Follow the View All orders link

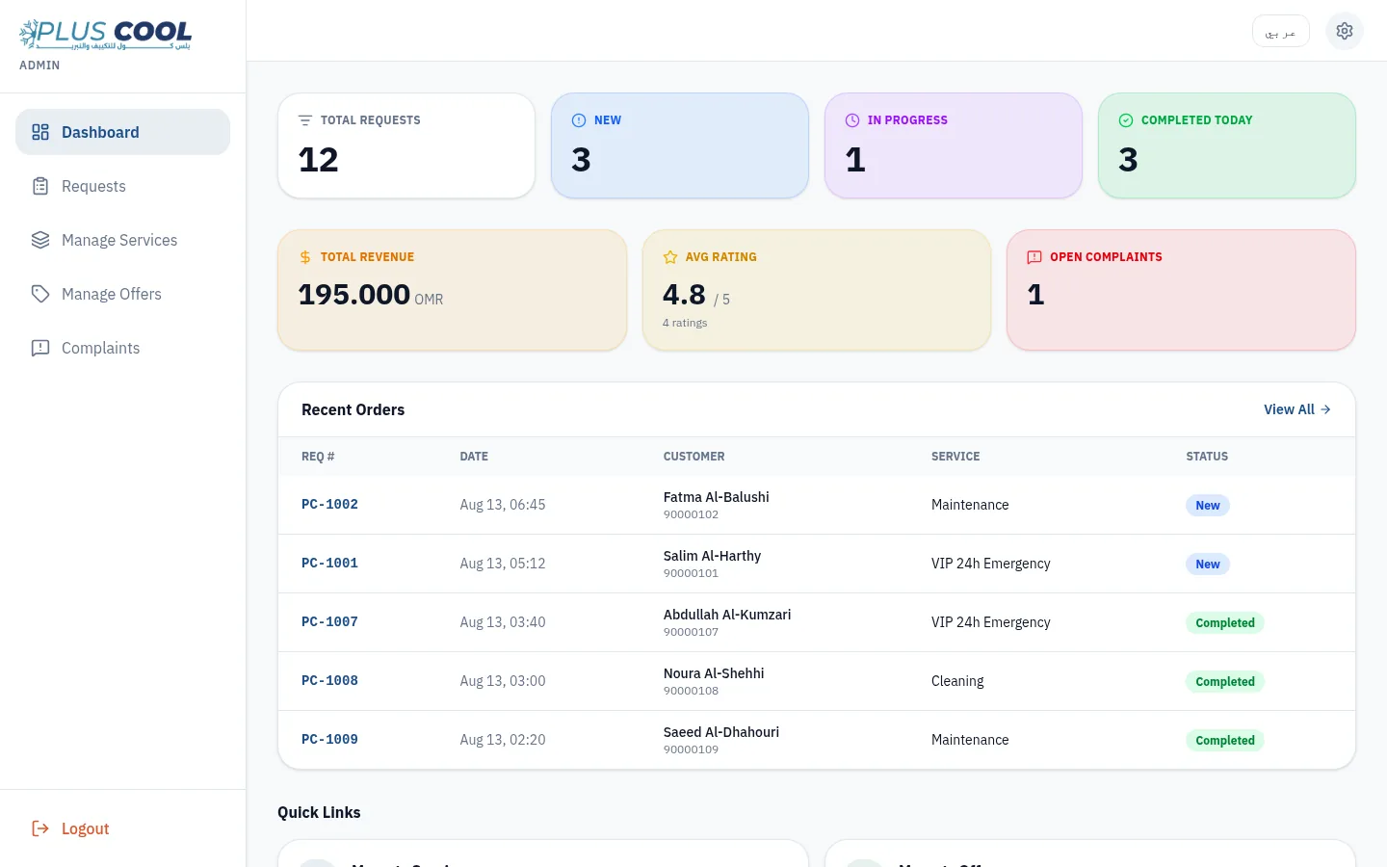click(1297, 409)
